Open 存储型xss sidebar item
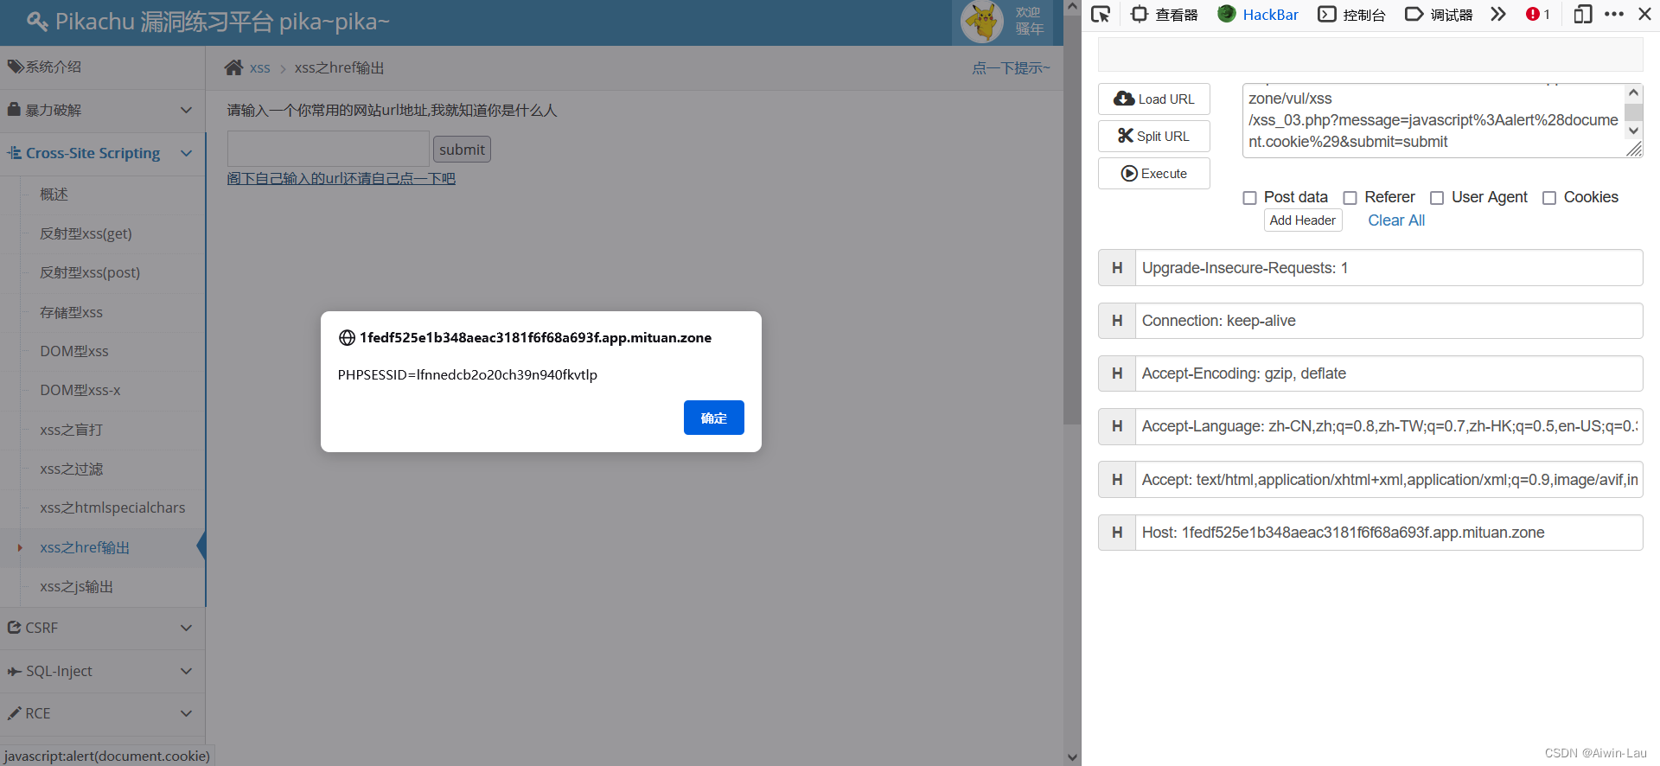The height and width of the screenshot is (766, 1660). [x=71, y=312]
